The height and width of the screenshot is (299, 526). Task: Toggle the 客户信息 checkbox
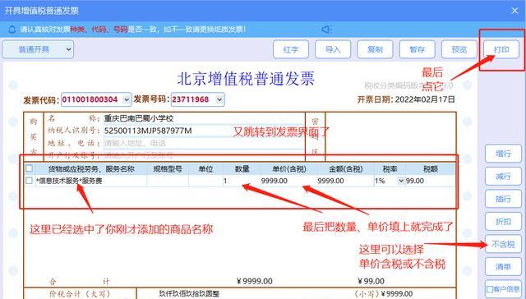pos(490,289)
